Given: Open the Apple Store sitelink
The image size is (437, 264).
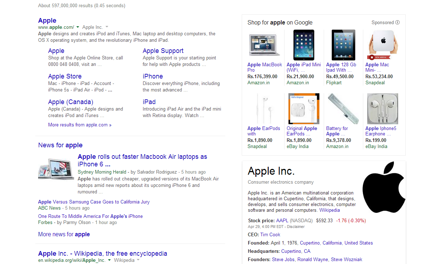Looking at the screenshot, I should pos(65,76).
